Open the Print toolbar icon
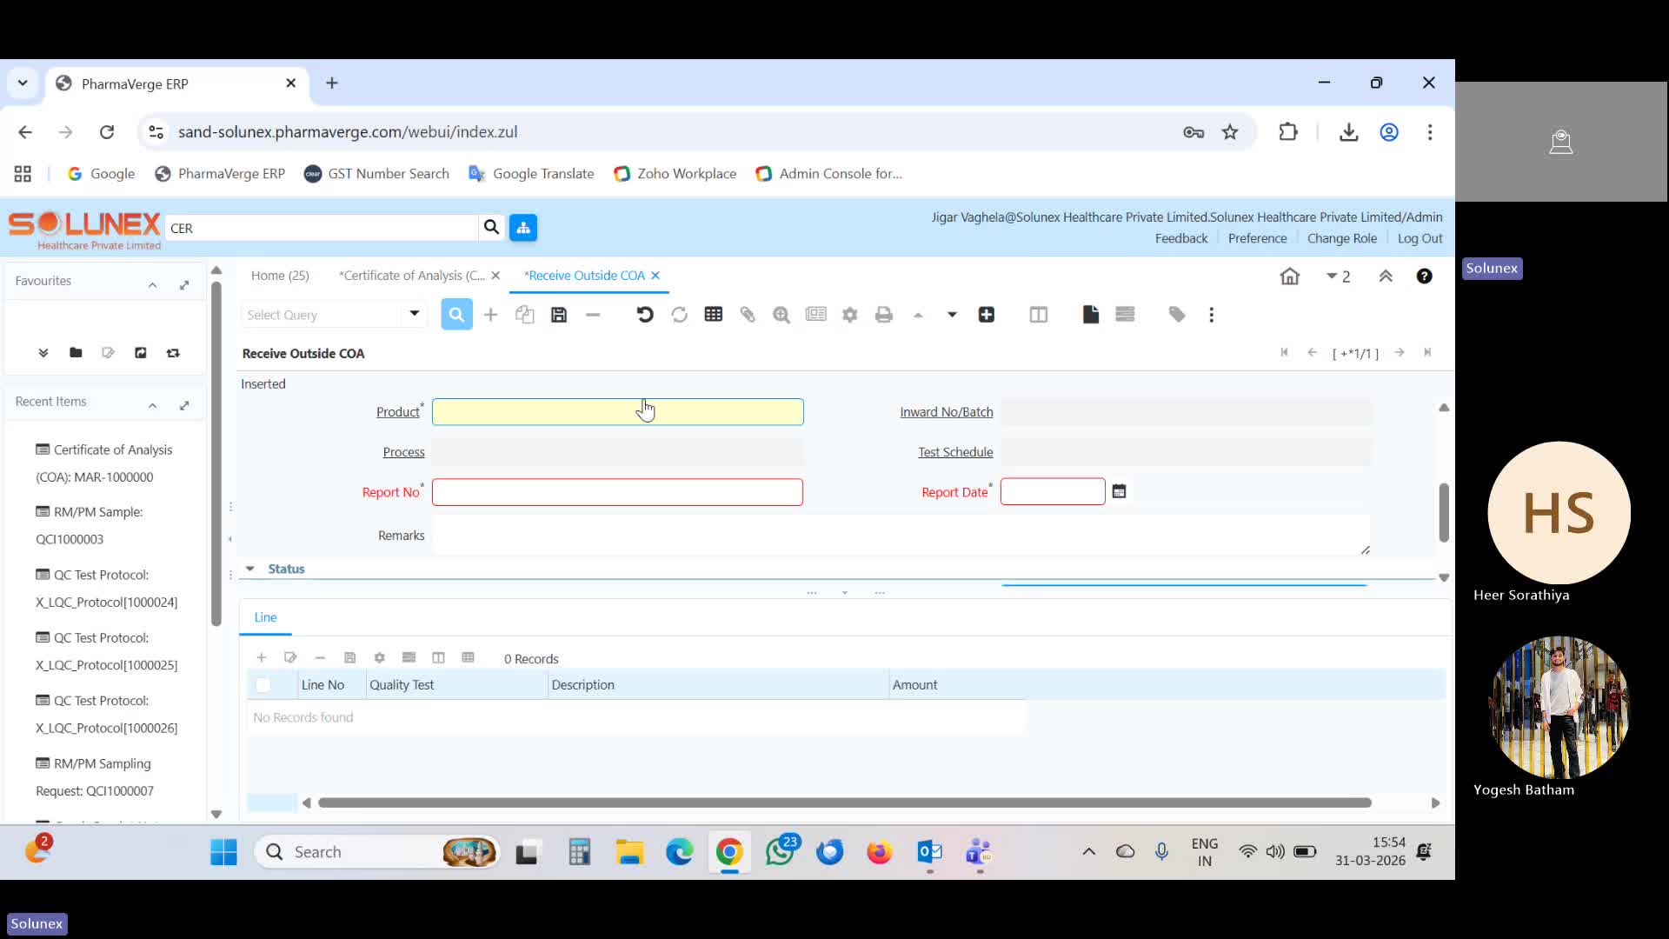Viewport: 1669px width, 939px height. (x=884, y=315)
